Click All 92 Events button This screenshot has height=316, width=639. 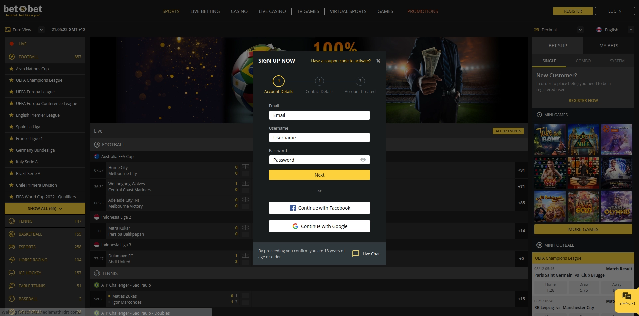[x=508, y=131]
